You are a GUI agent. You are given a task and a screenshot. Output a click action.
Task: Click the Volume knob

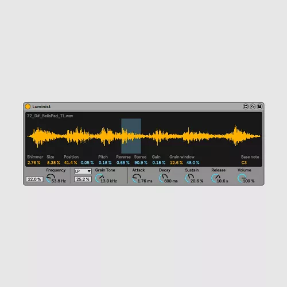point(242,178)
